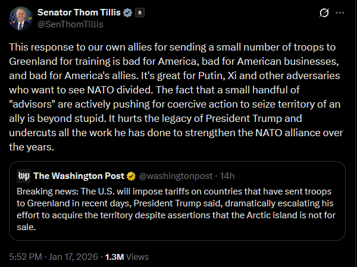Open The Washington Post account name
Viewport: 357px width, 267px height.
pos(79,176)
